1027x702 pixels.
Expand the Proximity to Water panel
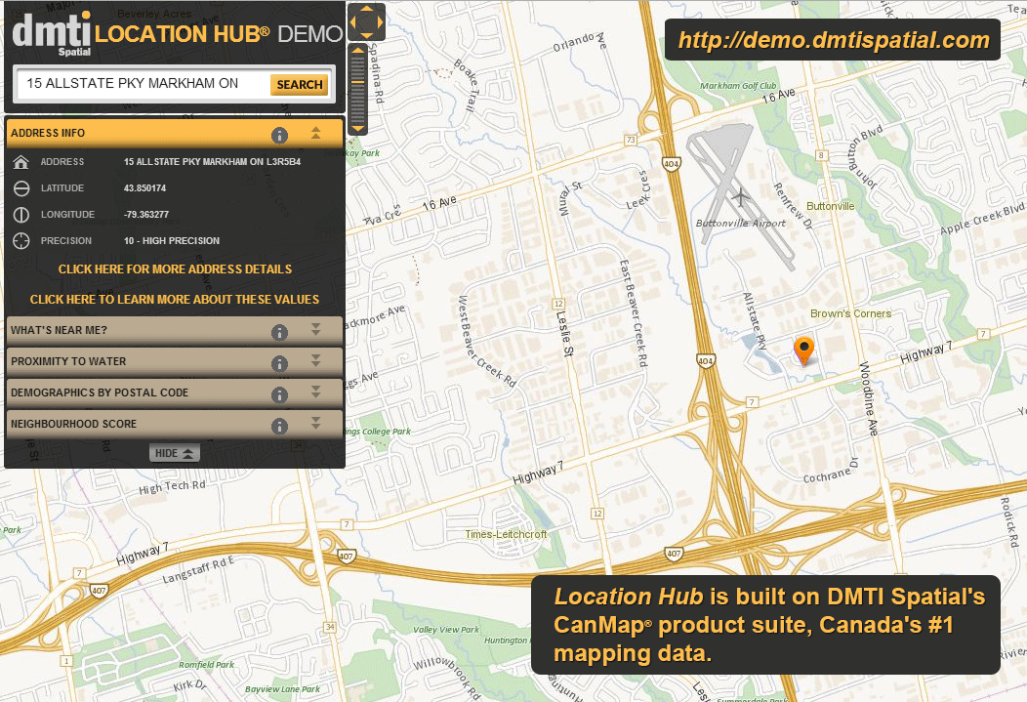pyautogui.click(x=315, y=361)
